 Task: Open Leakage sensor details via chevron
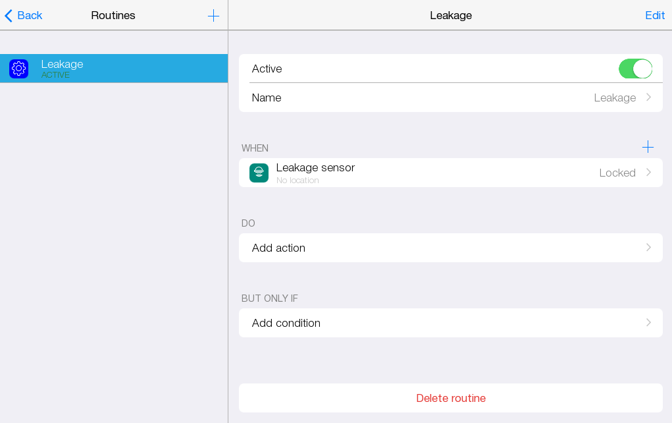click(x=648, y=173)
